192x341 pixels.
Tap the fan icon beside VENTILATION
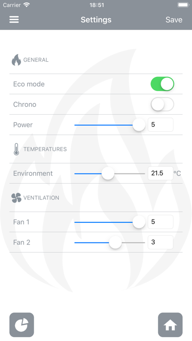(x=16, y=197)
